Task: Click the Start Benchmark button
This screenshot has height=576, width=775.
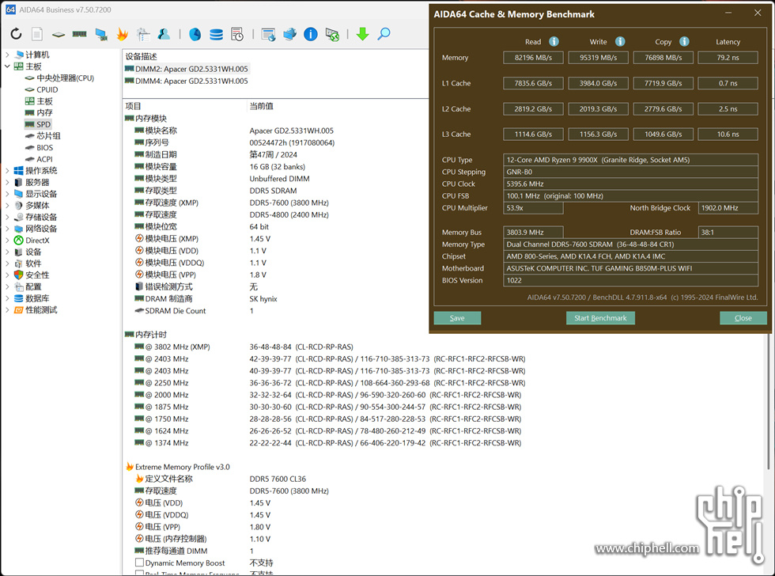Action: point(600,318)
